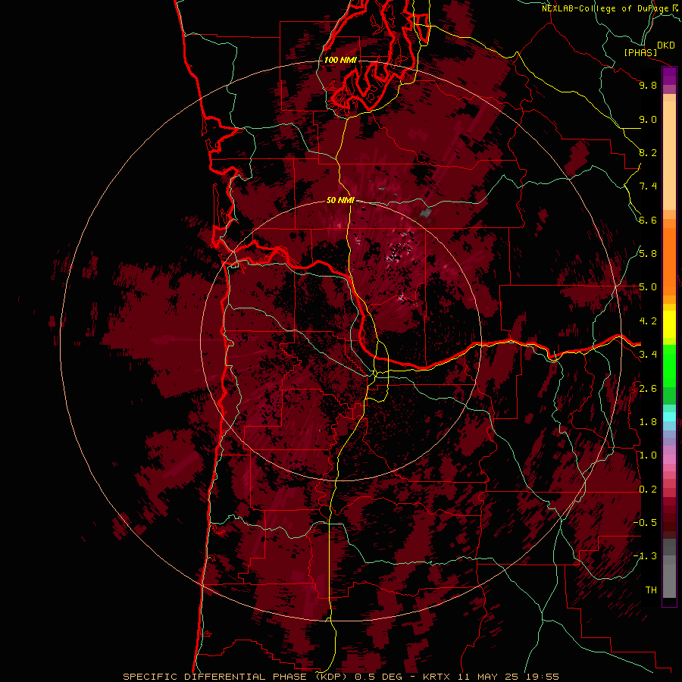Pick the bright green segment of the color bar
This screenshot has width=682, height=682.
pos(669,365)
